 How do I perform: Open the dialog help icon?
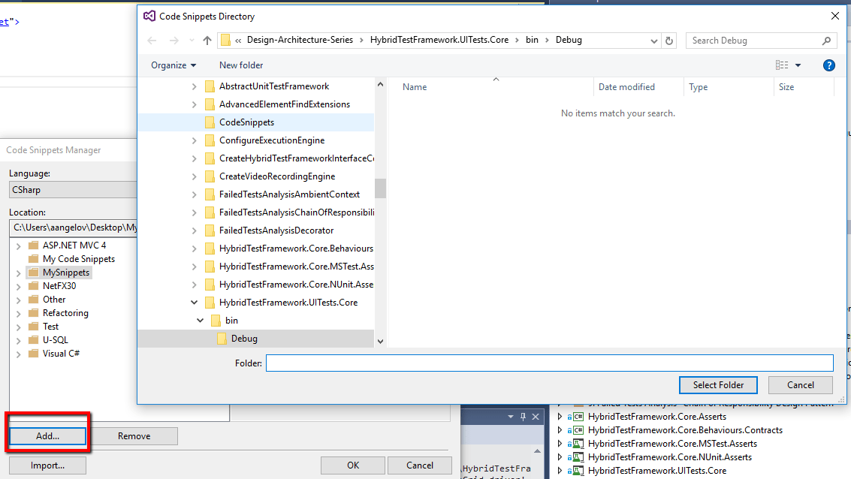point(828,65)
